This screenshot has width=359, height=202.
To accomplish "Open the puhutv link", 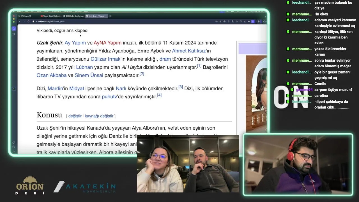I will click(109, 97).
